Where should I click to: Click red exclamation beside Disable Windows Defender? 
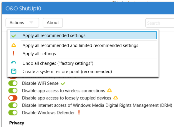point(79,112)
